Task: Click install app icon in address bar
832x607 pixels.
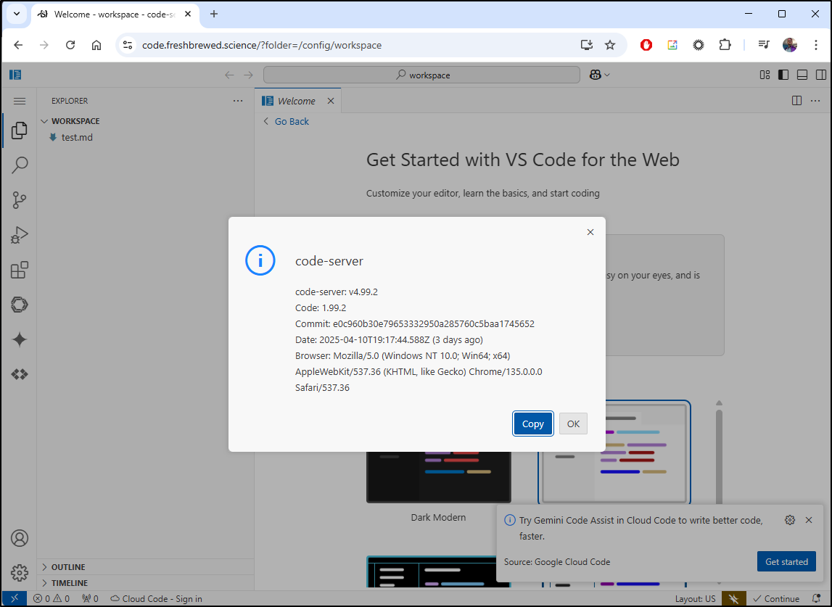Action: click(586, 45)
